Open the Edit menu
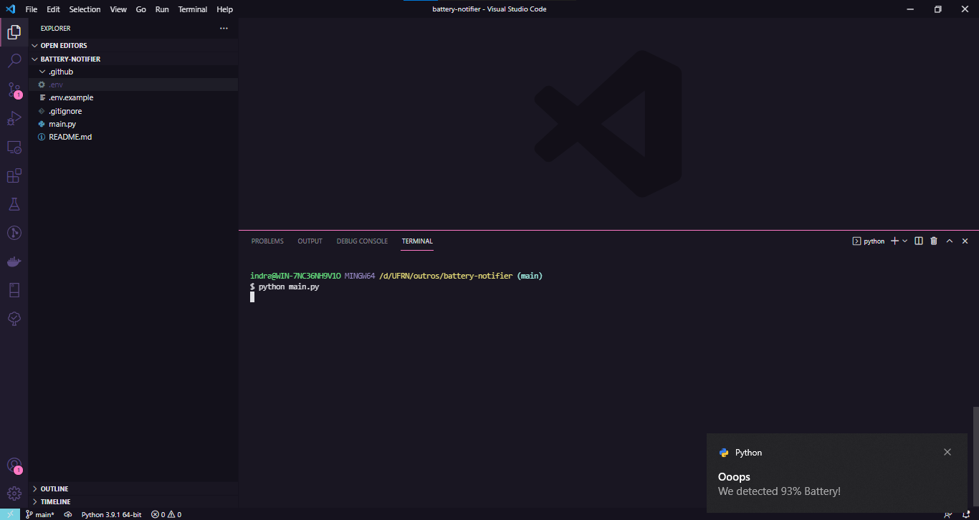 54,9
